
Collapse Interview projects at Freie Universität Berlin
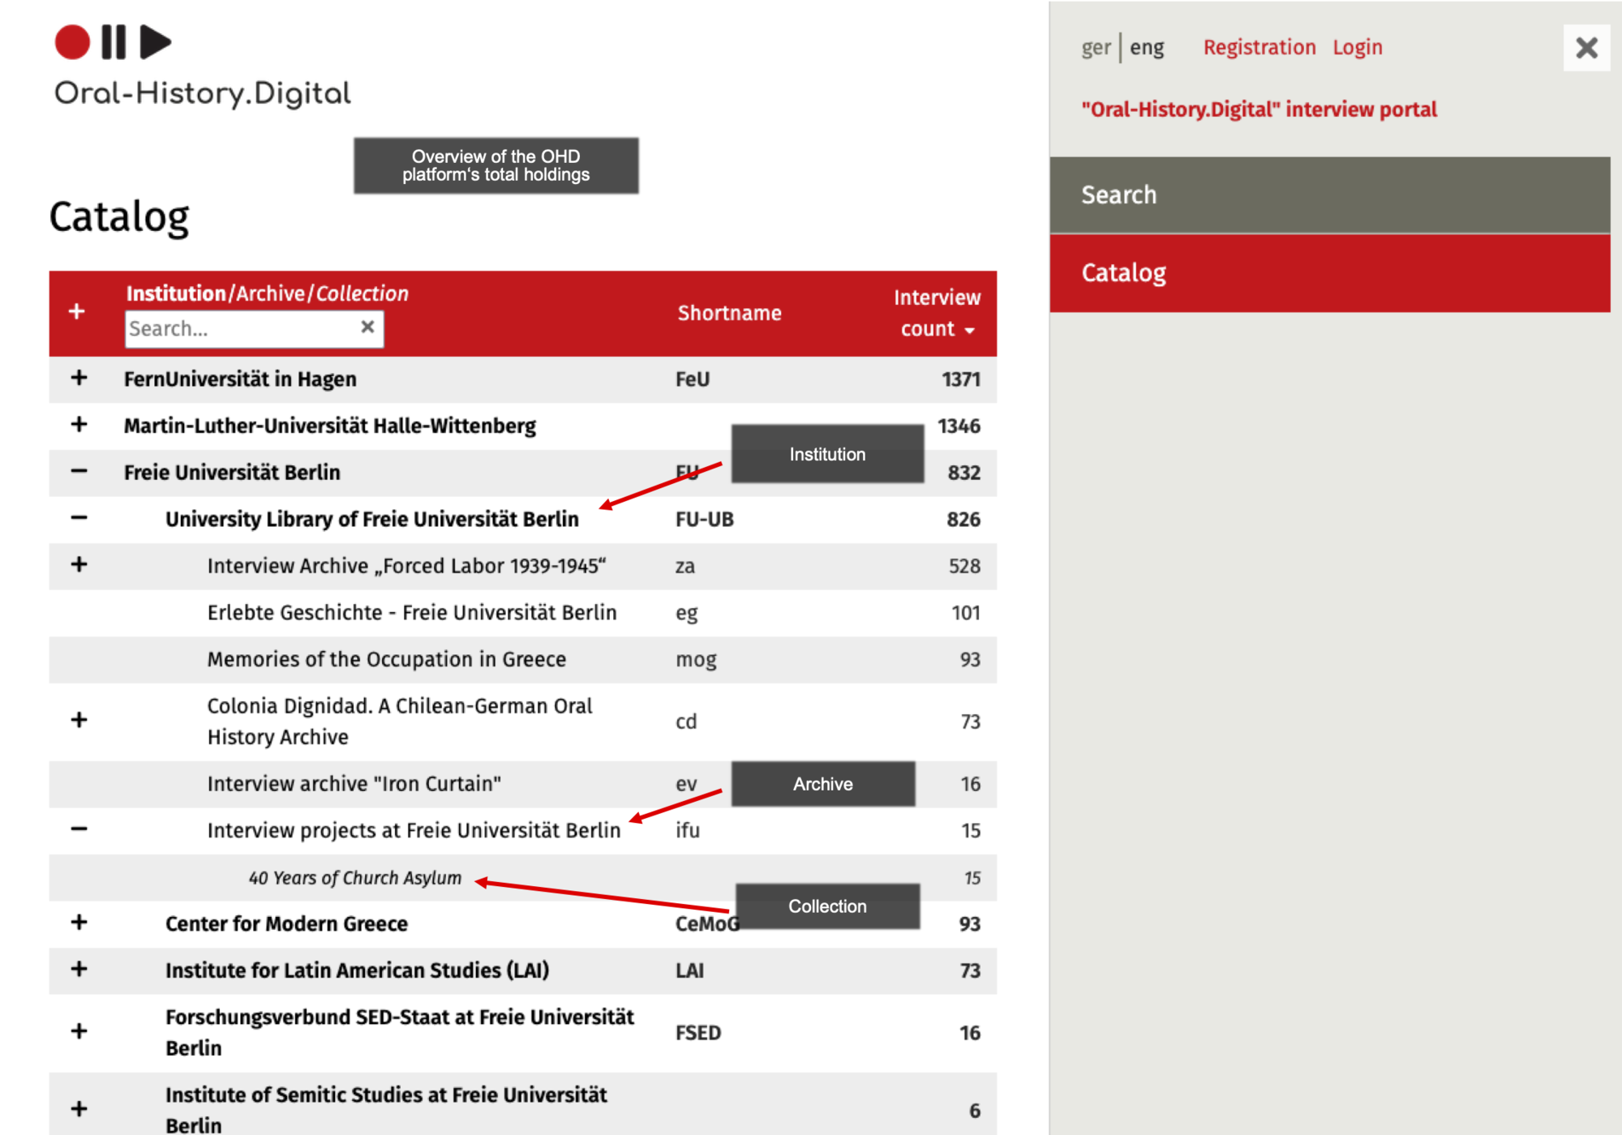pos(79,829)
